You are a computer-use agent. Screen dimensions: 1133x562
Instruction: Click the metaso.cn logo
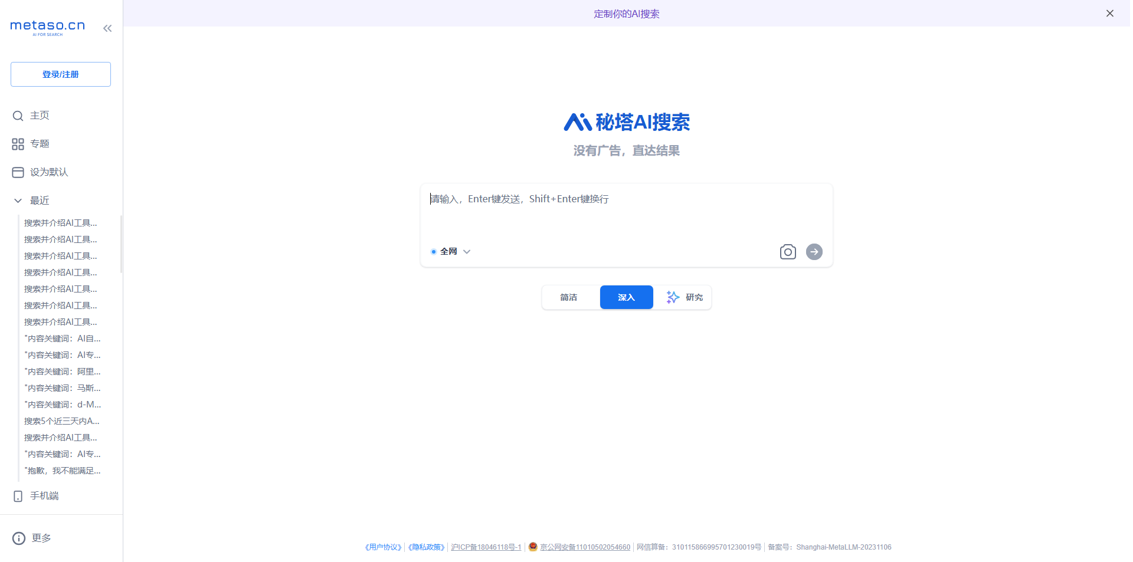pyautogui.click(x=48, y=27)
